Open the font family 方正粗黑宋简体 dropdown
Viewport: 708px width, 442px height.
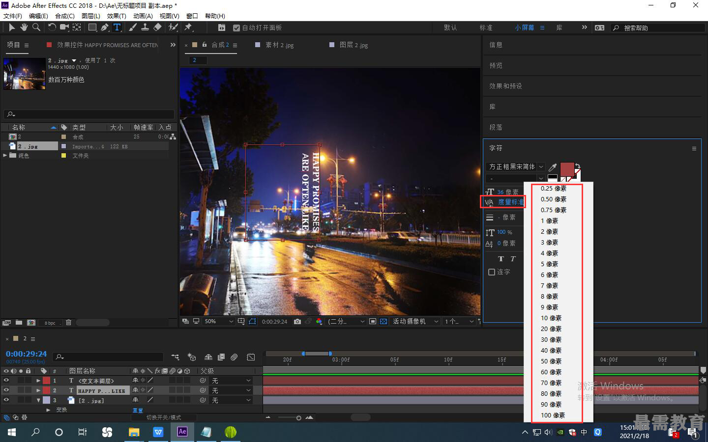[515, 167]
